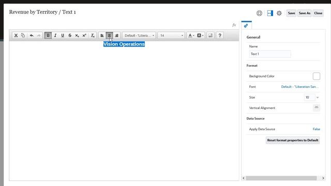The image size is (331, 186).
Task: Change Vertical Alignment setting
Action: point(316,108)
